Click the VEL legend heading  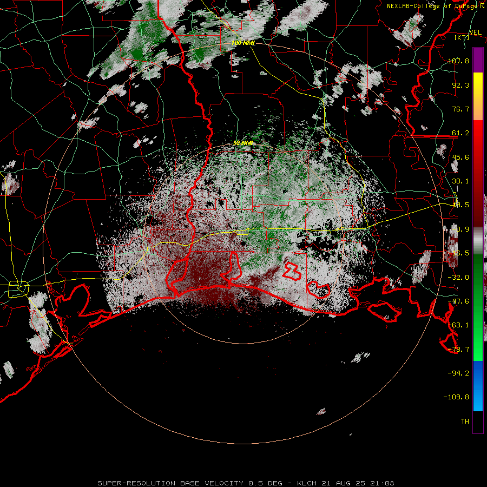coord(475,32)
